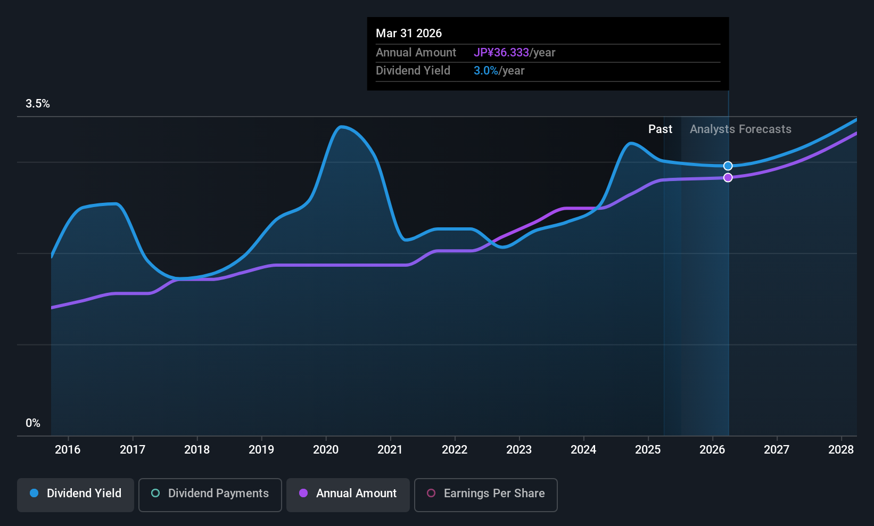The width and height of the screenshot is (874, 526).
Task: Click the Analysts Forecasts label
Action: pyautogui.click(x=740, y=129)
